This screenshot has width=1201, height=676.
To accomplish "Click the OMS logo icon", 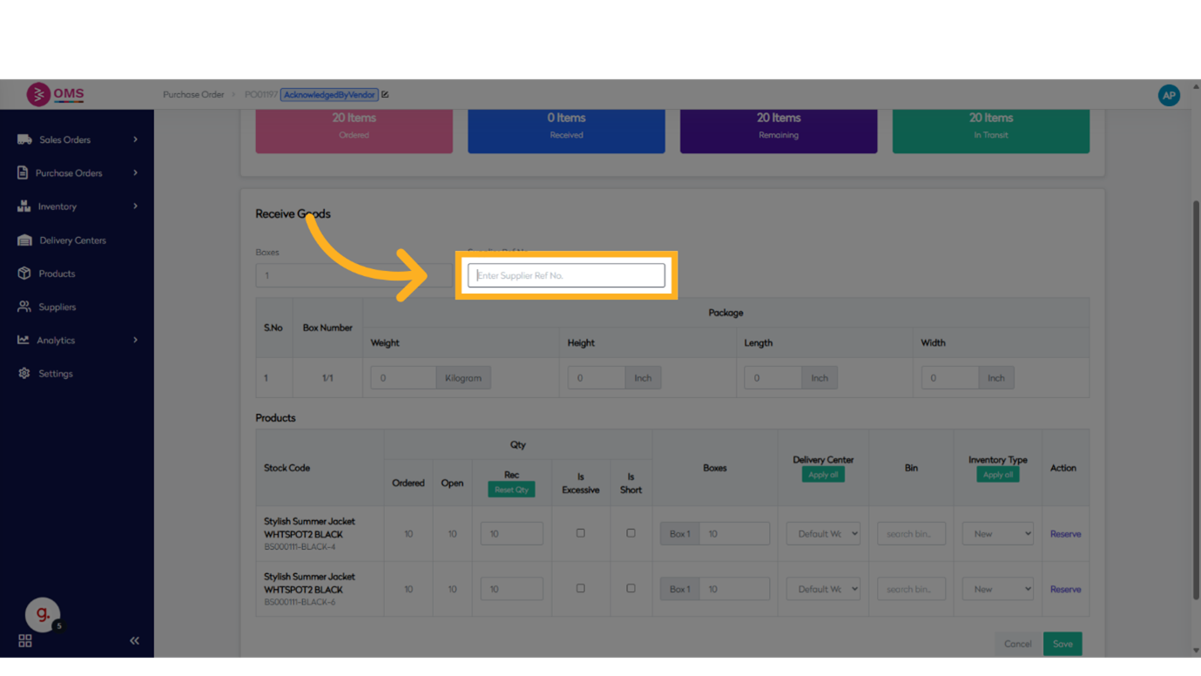I will [38, 94].
